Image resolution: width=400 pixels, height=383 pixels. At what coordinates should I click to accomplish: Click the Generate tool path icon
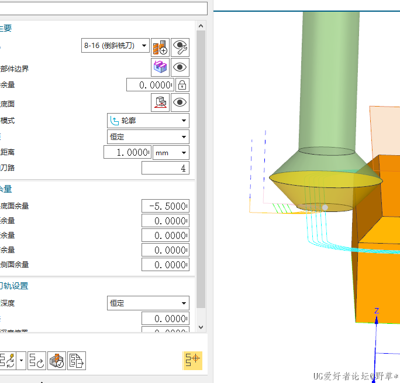coord(8,361)
